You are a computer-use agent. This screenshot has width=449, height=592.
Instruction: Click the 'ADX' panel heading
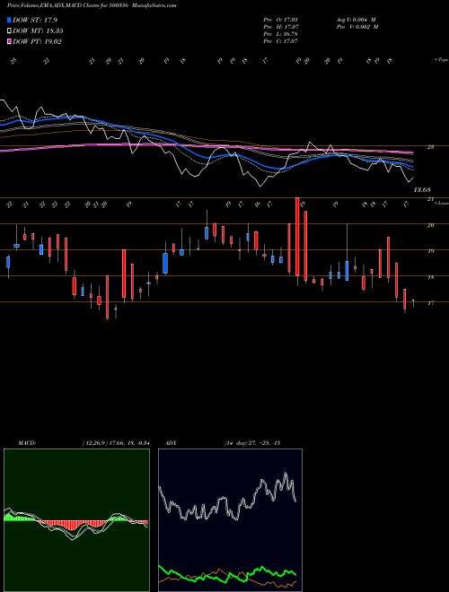171,443
